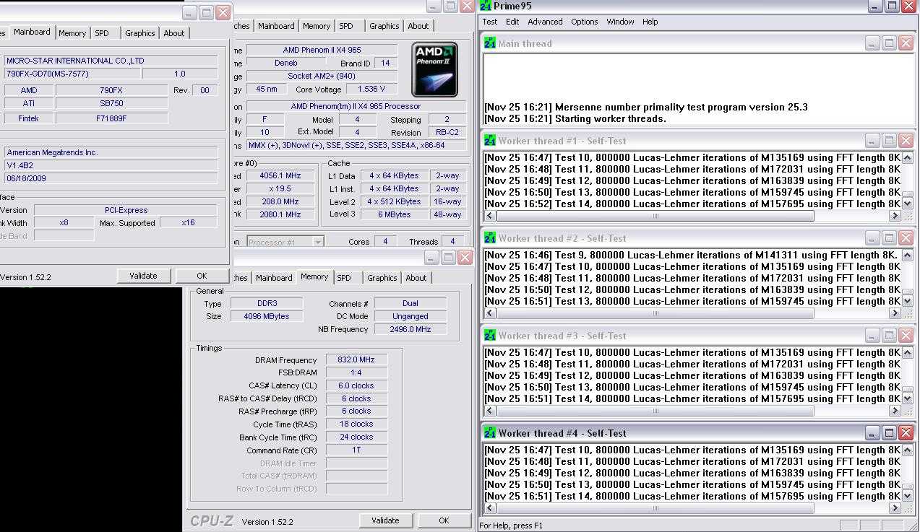Click the AMD Phenom II logo

point(434,70)
